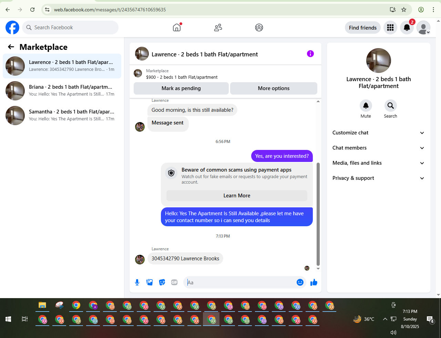Choose a GIF icon

[174, 282]
